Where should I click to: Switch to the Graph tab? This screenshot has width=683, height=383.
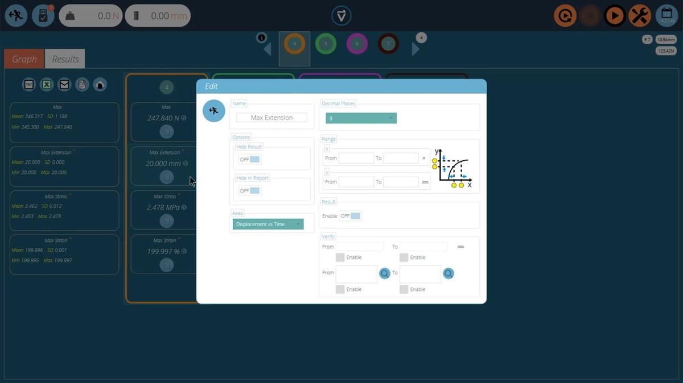pyautogui.click(x=24, y=59)
